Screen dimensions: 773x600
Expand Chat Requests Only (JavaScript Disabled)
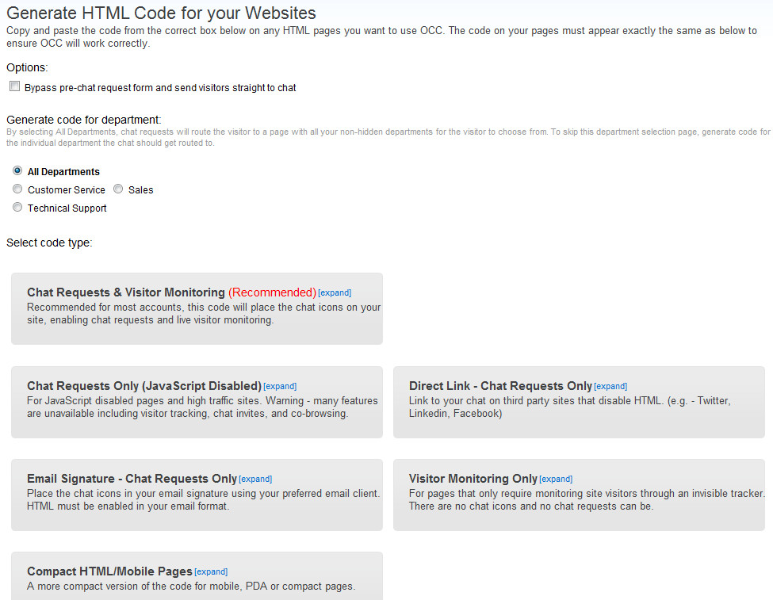[x=280, y=387]
